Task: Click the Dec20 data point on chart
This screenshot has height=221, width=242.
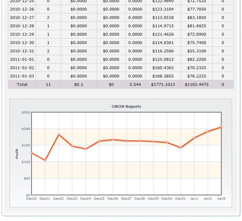Action: pyautogui.click(x=32, y=153)
